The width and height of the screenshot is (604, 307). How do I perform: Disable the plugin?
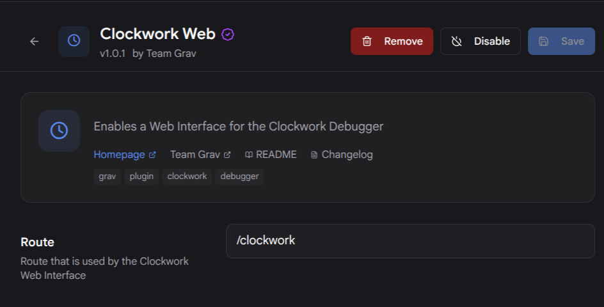pyautogui.click(x=481, y=41)
